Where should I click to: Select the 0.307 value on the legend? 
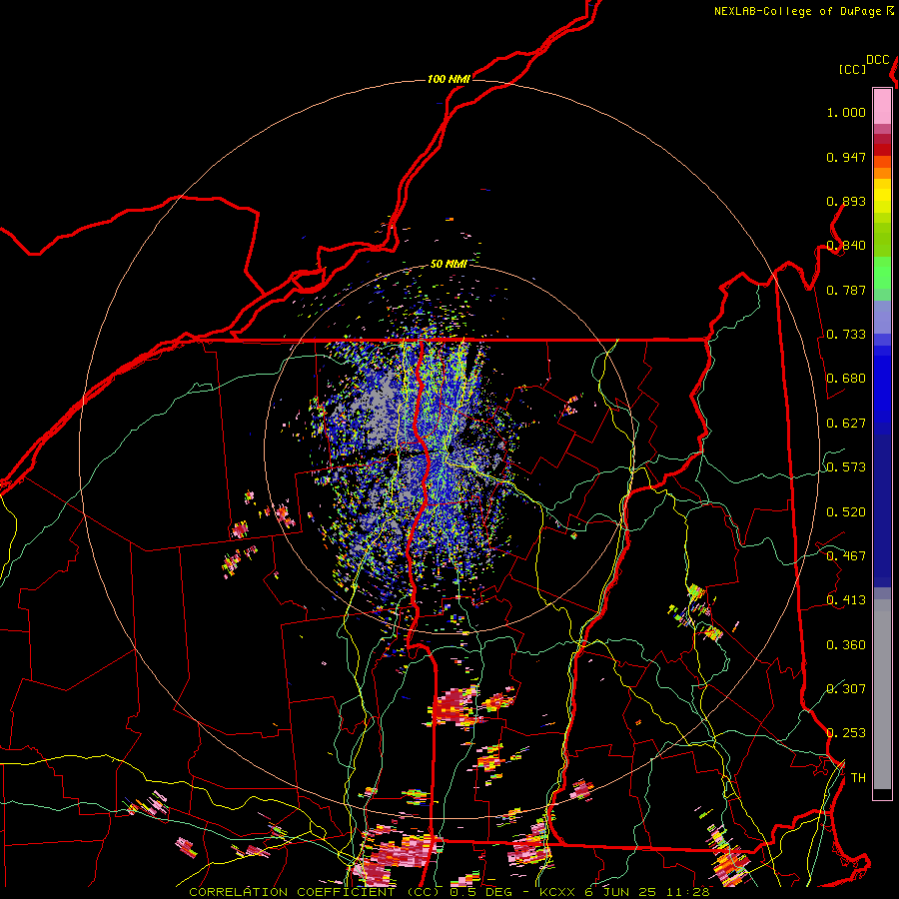[846, 689]
